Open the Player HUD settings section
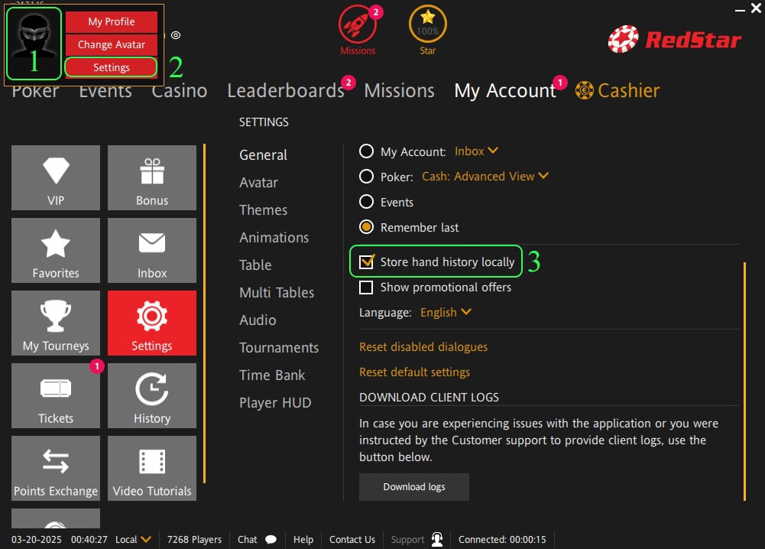 (x=275, y=403)
